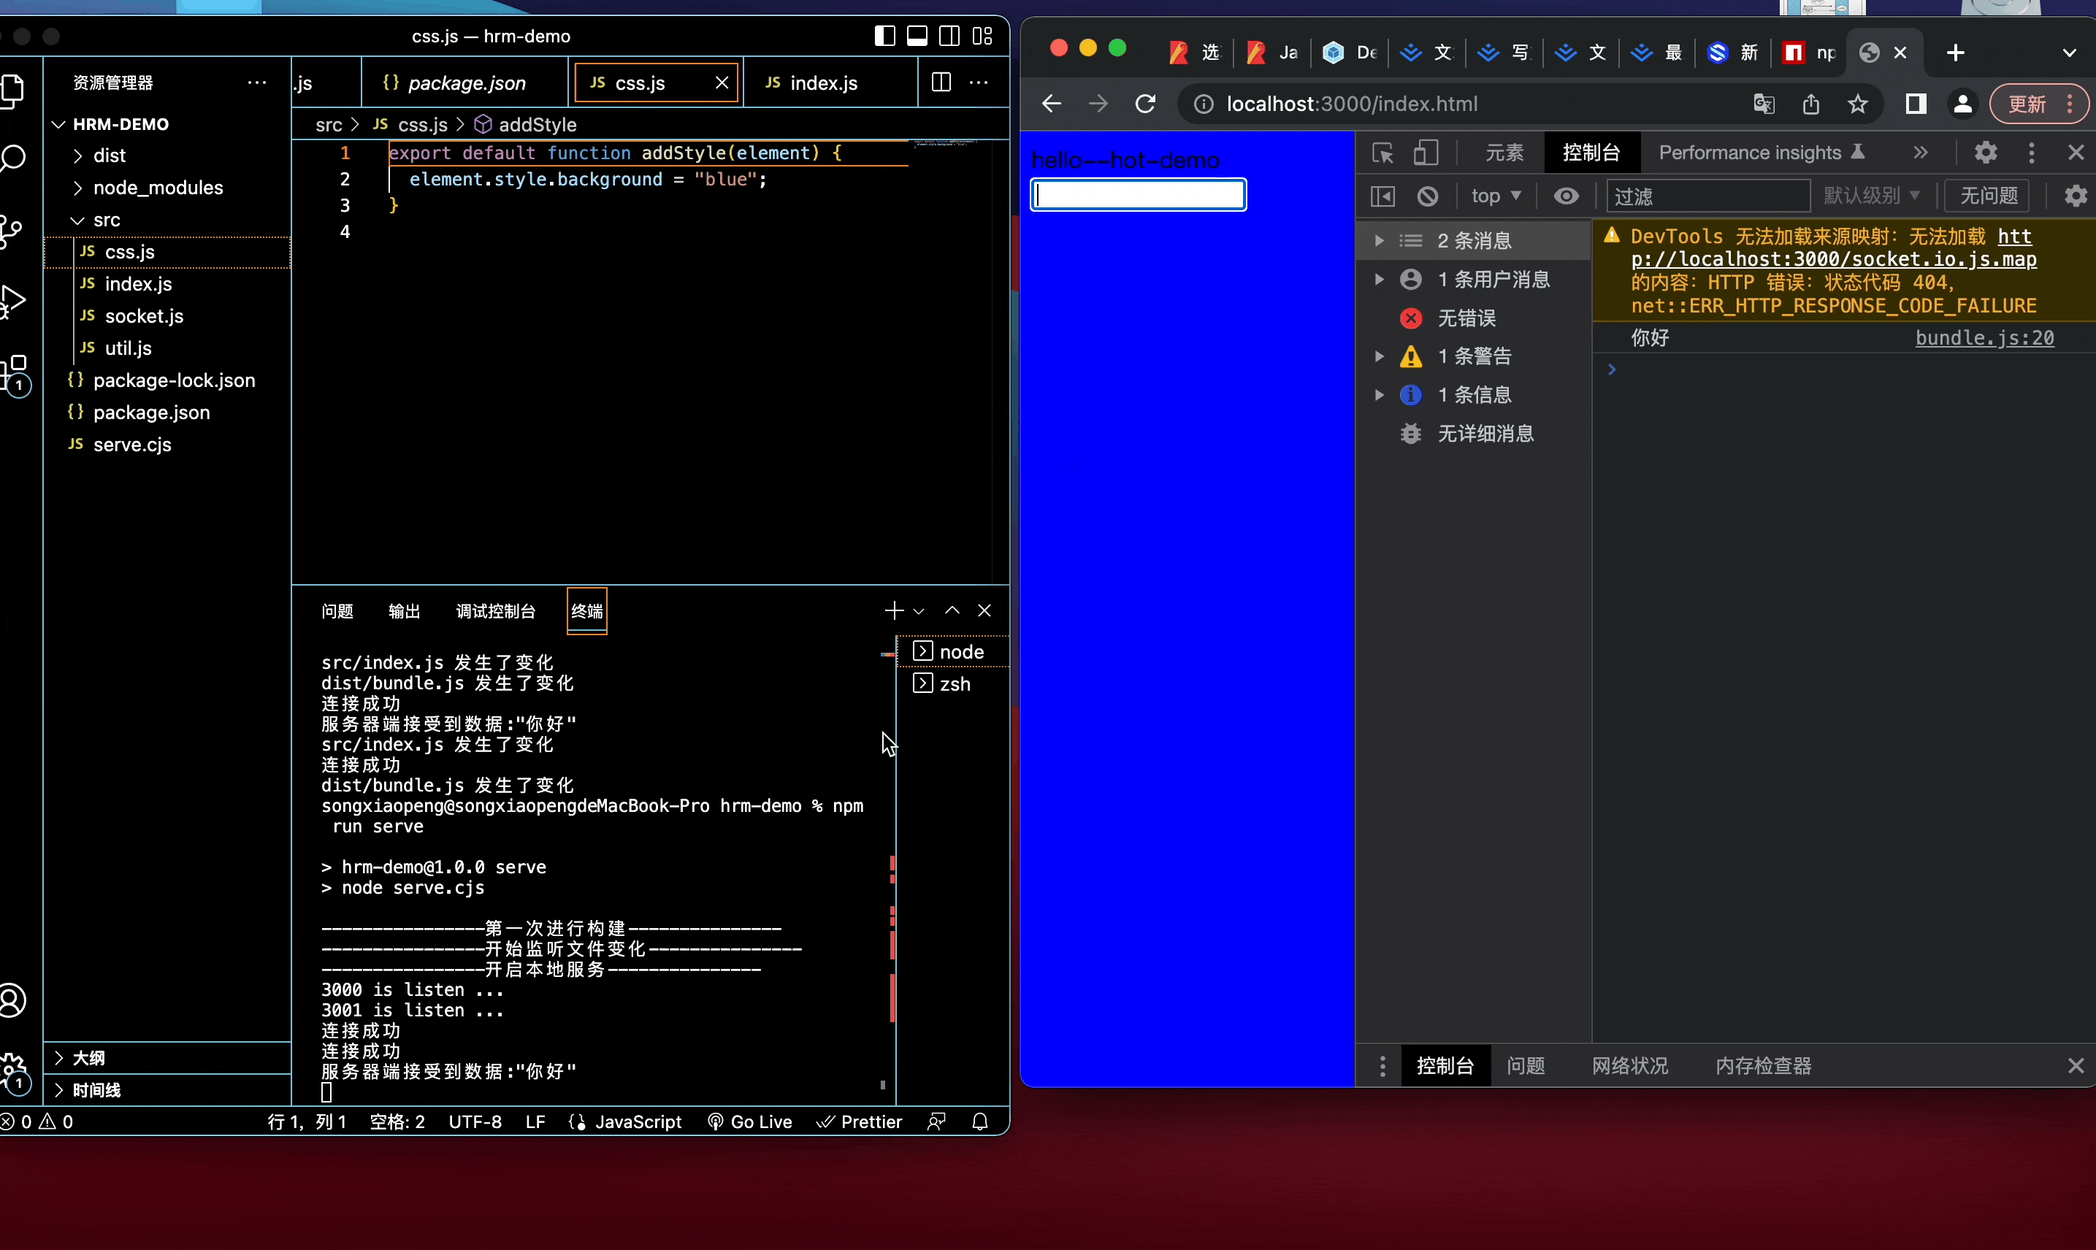Expand the dist folder
Screen dimensions: 2096x1250
(x=110, y=156)
